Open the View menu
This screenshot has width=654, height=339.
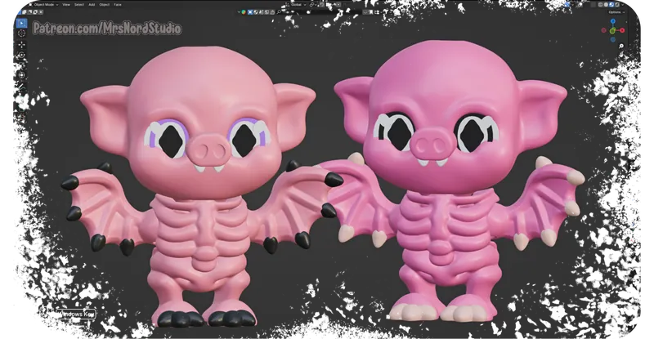pyautogui.click(x=66, y=5)
